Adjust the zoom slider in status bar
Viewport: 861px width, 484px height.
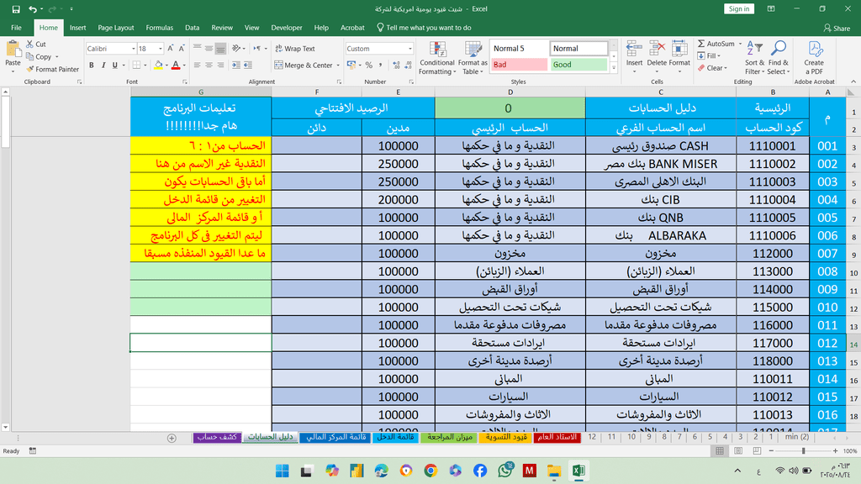click(803, 451)
